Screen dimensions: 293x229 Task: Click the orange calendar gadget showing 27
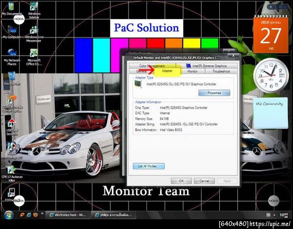point(271,34)
